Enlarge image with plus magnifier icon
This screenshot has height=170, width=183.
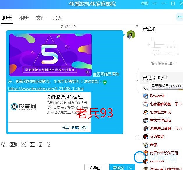pyautogui.click(x=88, y=72)
